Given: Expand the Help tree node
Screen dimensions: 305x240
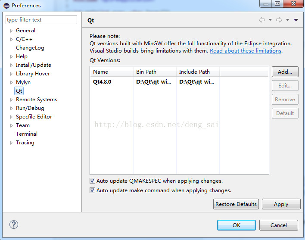Looking at the screenshot, I should tap(11, 56).
